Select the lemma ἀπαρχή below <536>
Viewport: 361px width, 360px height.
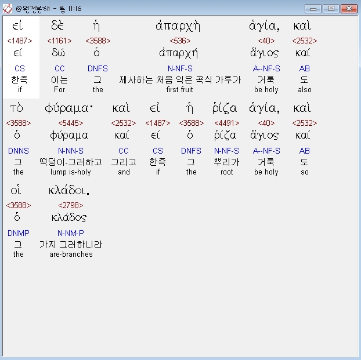click(178, 53)
